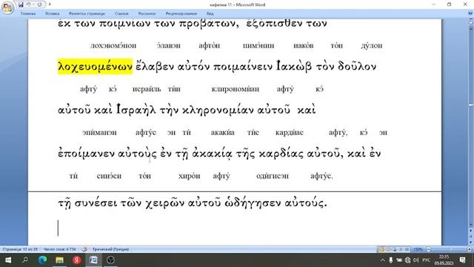Open Yandex browser from taskbar

point(76,260)
